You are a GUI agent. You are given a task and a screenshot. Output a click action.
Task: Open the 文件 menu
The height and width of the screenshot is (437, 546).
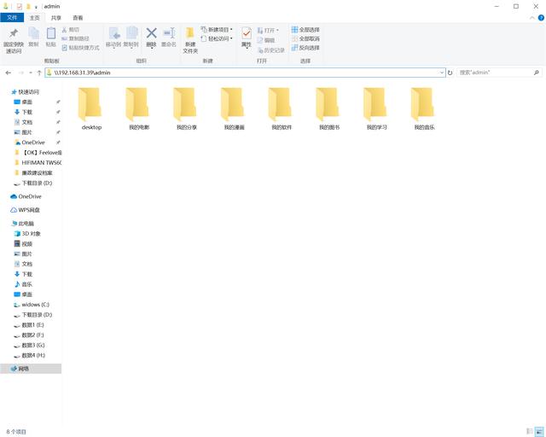pos(12,17)
